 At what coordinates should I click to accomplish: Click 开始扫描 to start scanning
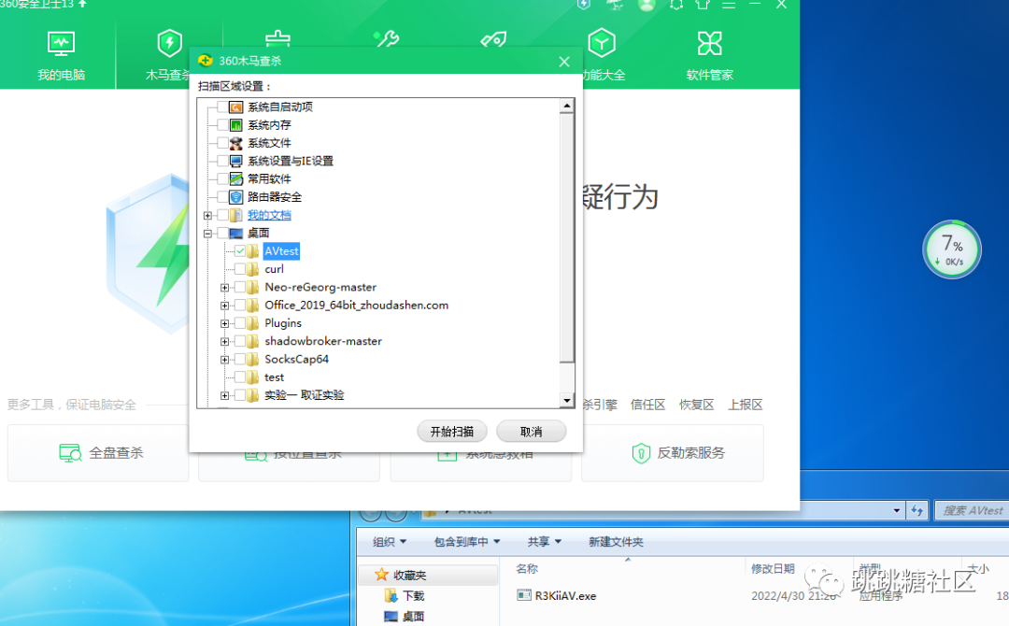[452, 431]
